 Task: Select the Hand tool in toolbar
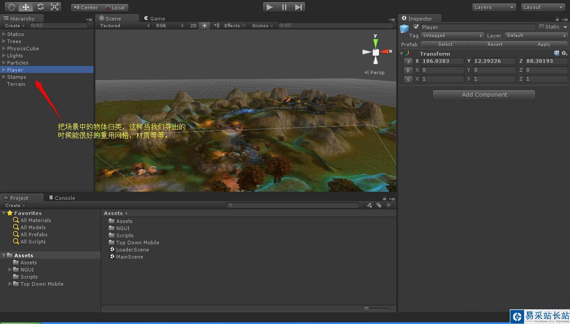coord(11,7)
